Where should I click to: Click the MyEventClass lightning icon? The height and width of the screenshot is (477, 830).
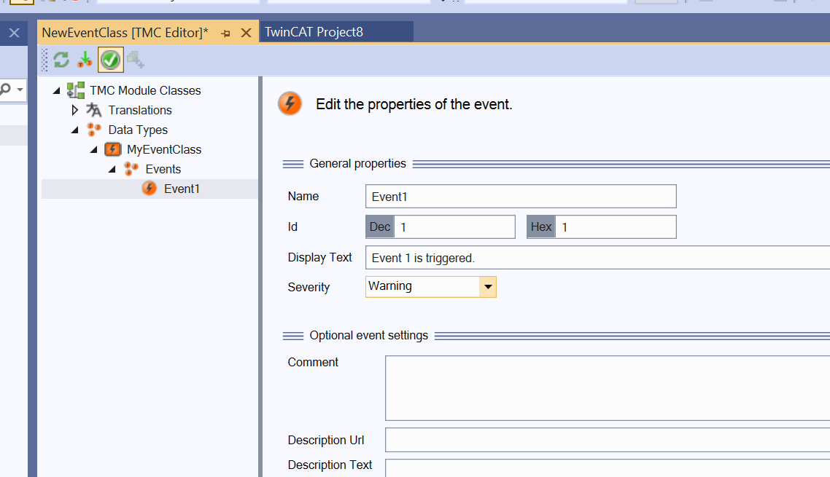[x=113, y=150]
